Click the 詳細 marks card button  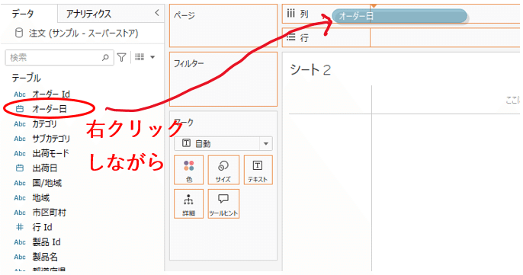[x=188, y=203]
